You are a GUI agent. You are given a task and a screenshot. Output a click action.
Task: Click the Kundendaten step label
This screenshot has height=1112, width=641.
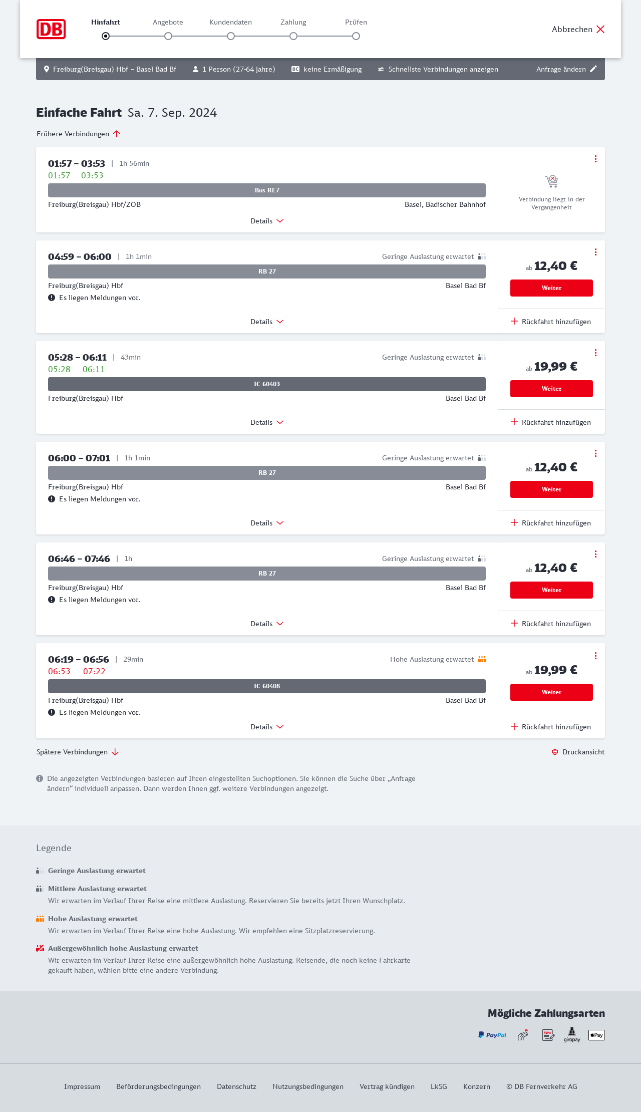230,22
